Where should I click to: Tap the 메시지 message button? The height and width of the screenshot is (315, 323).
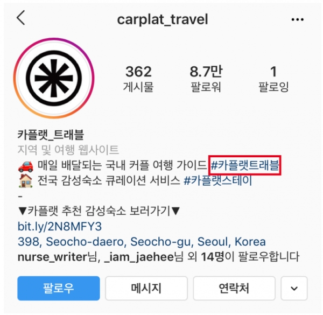[146, 288]
